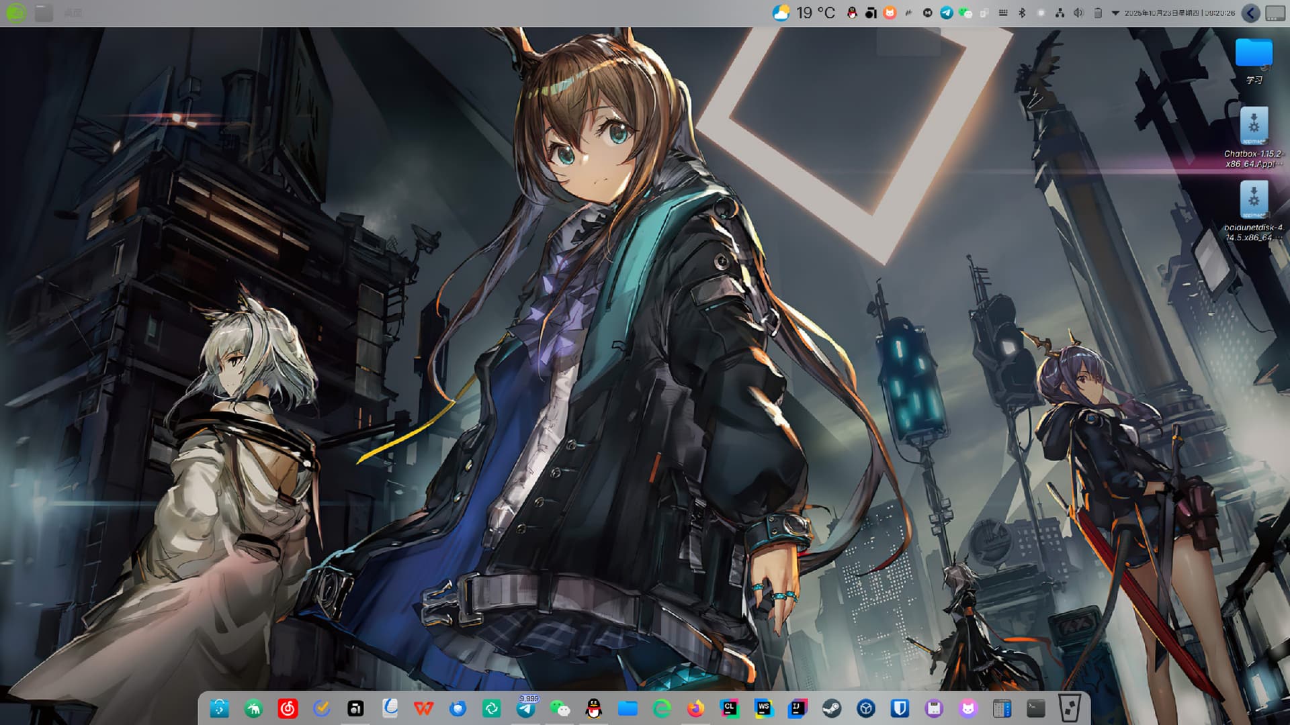
Task: Launch Firefox browser in dock
Action: pos(695,709)
